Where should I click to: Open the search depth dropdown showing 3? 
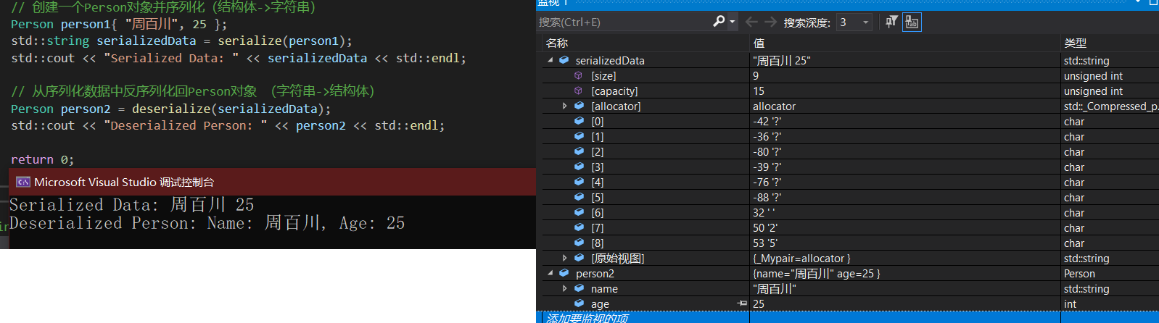tap(854, 22)
